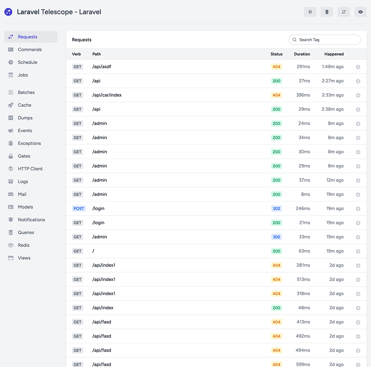Open details arrow for POST /login request
The image size is (371, 367).
coord(358,209)
